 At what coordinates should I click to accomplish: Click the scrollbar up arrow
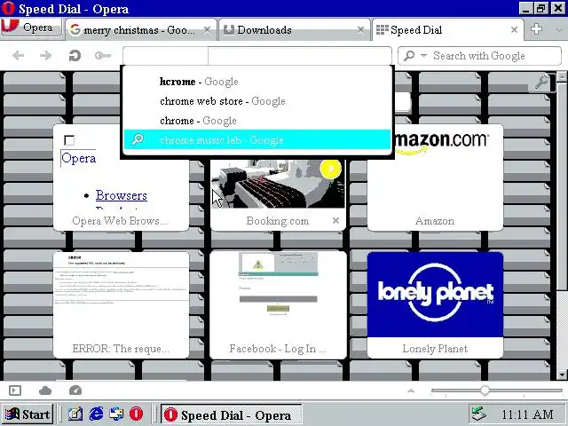point(562,76)
